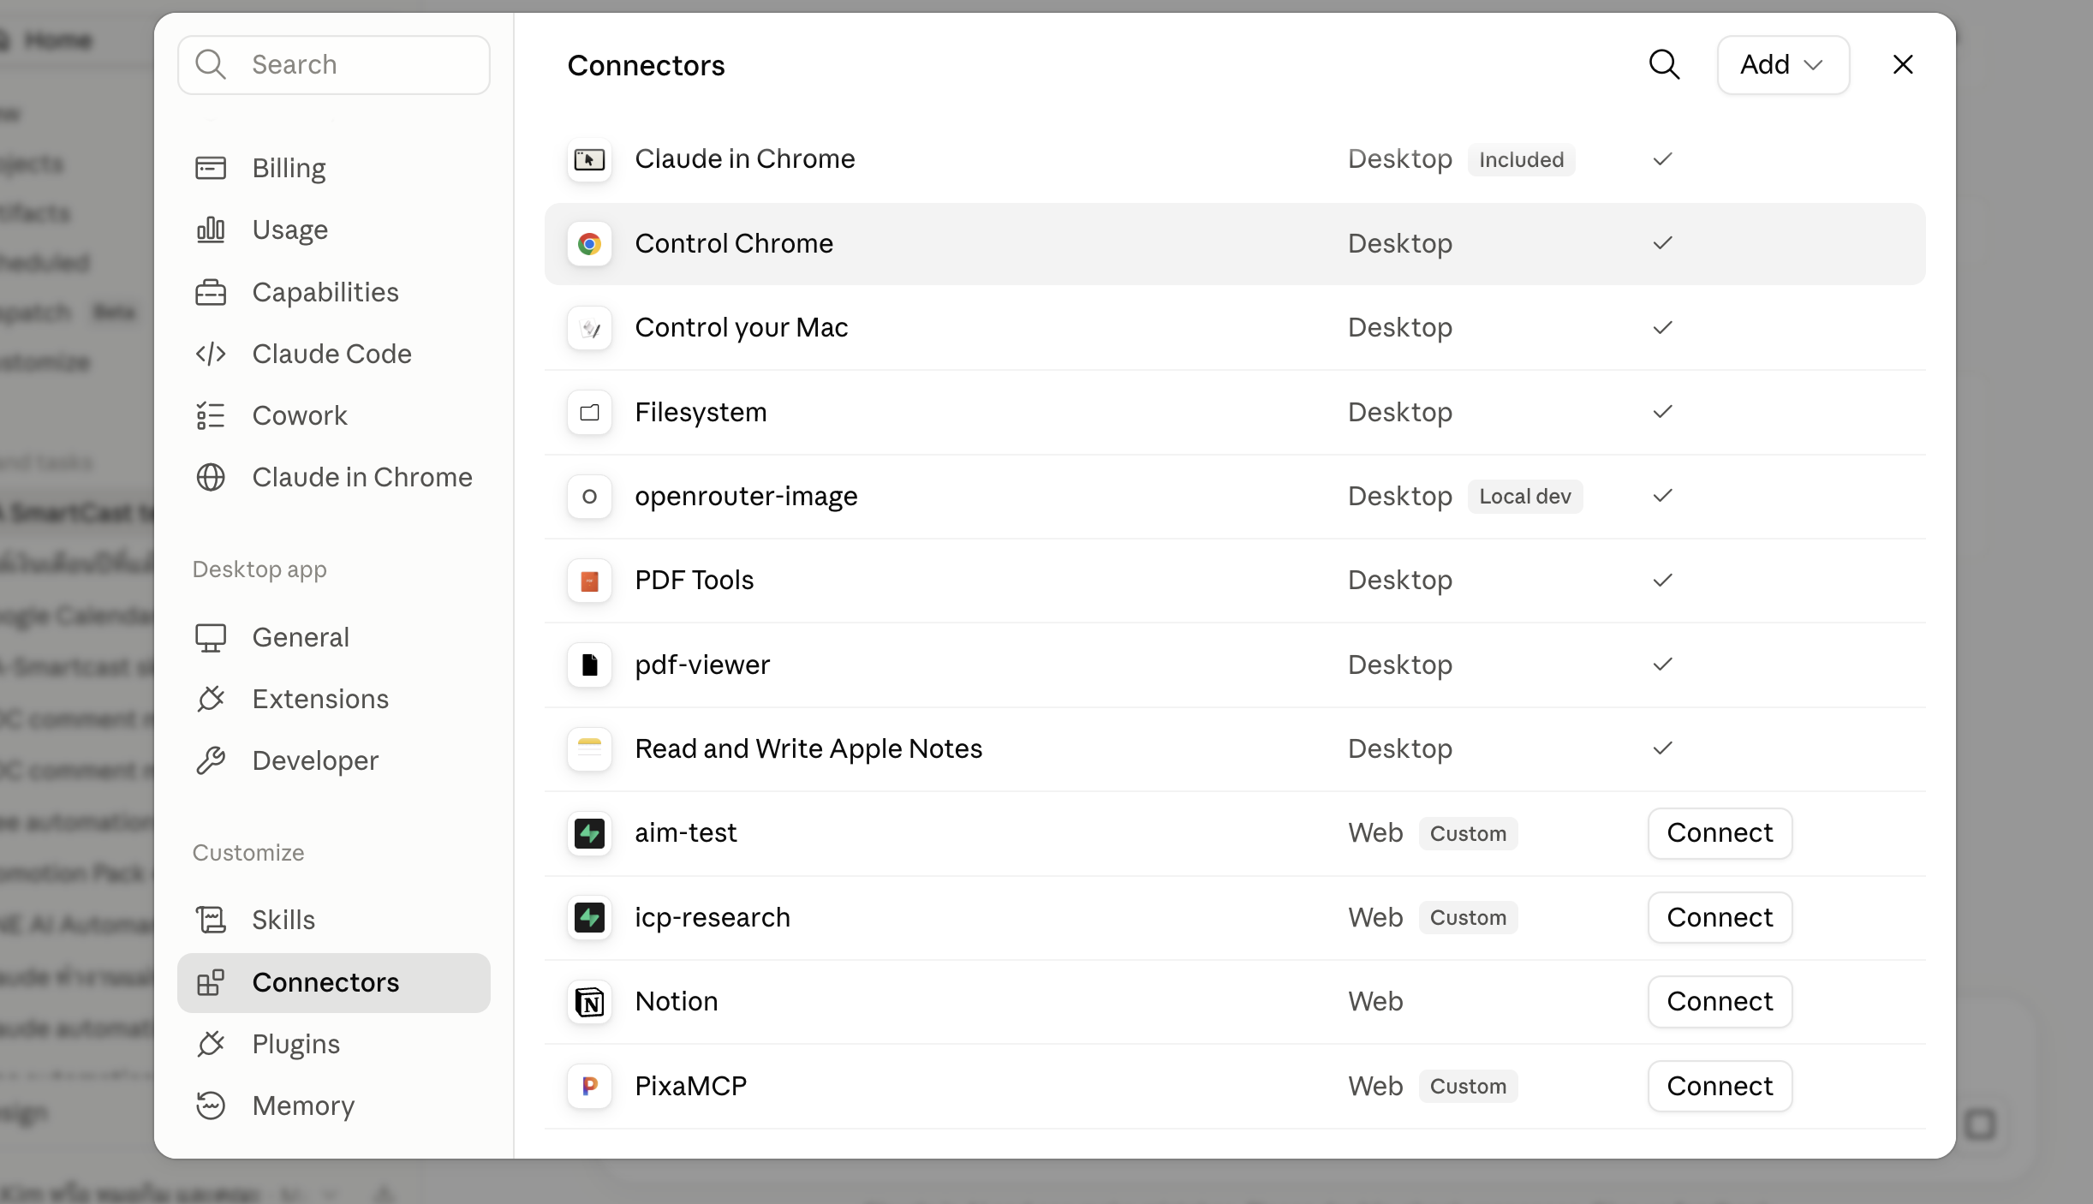Open the Memory settings section
This screenshot has height=1204, width=2093.
tap(334, 1106)
